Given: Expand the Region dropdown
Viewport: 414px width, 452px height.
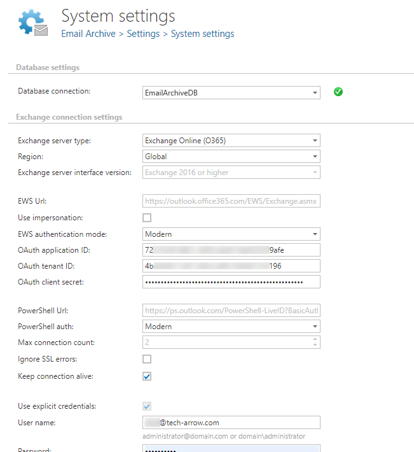Looking at the screenshot, I should pos(315,157).
